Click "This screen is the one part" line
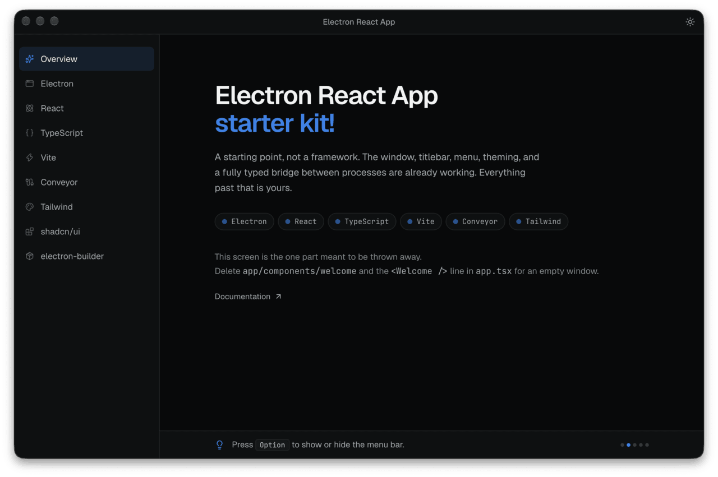 (318, 257)
